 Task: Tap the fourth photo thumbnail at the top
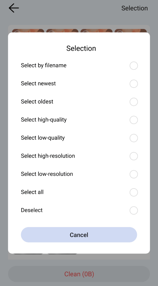pyautogui.click(x=130, y=29)
